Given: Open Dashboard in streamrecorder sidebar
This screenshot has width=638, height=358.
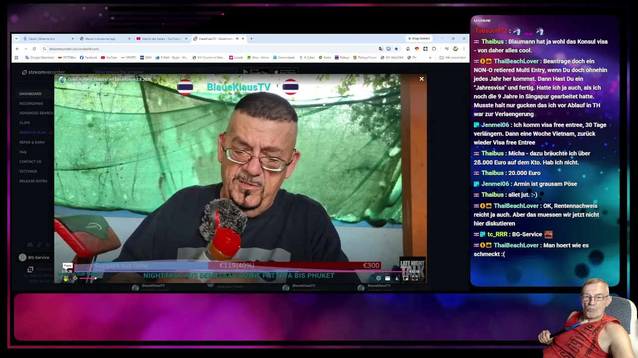Looking at the screenshot, I should (x=30, y=93).
